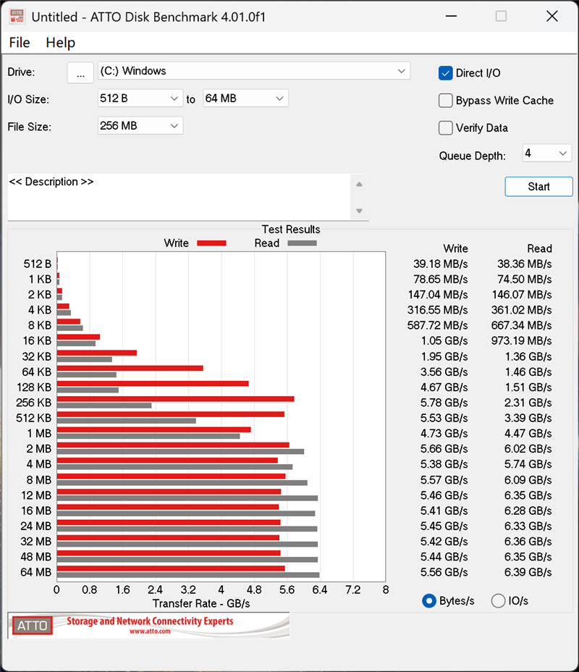Uncheck the Direct I/O checkbox
579x672 pixels.
445,73
